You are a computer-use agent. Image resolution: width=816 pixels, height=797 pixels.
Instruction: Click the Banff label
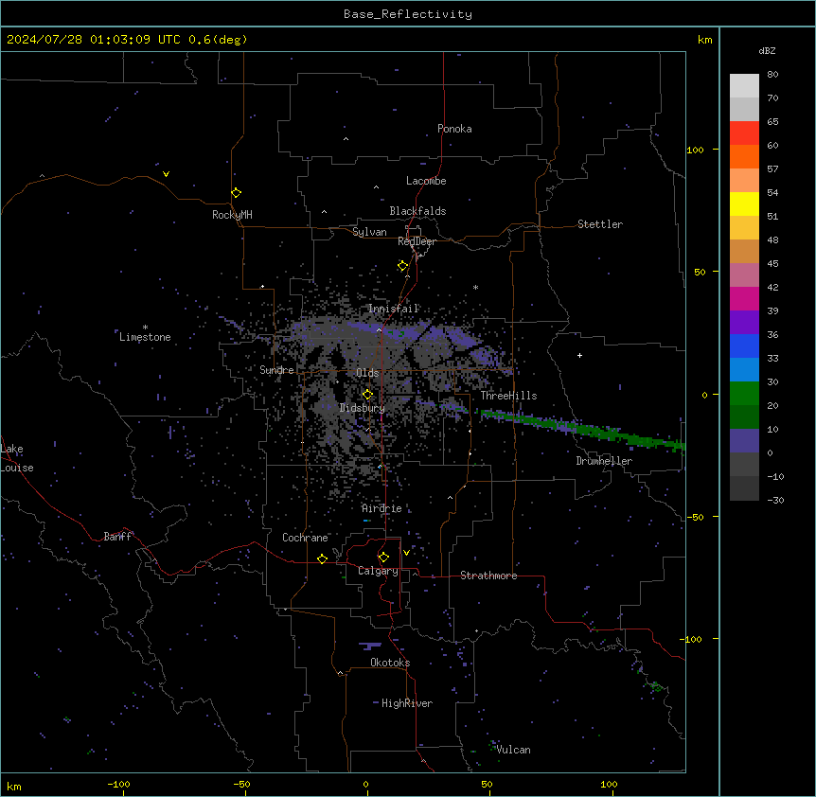tap(117, 537)
